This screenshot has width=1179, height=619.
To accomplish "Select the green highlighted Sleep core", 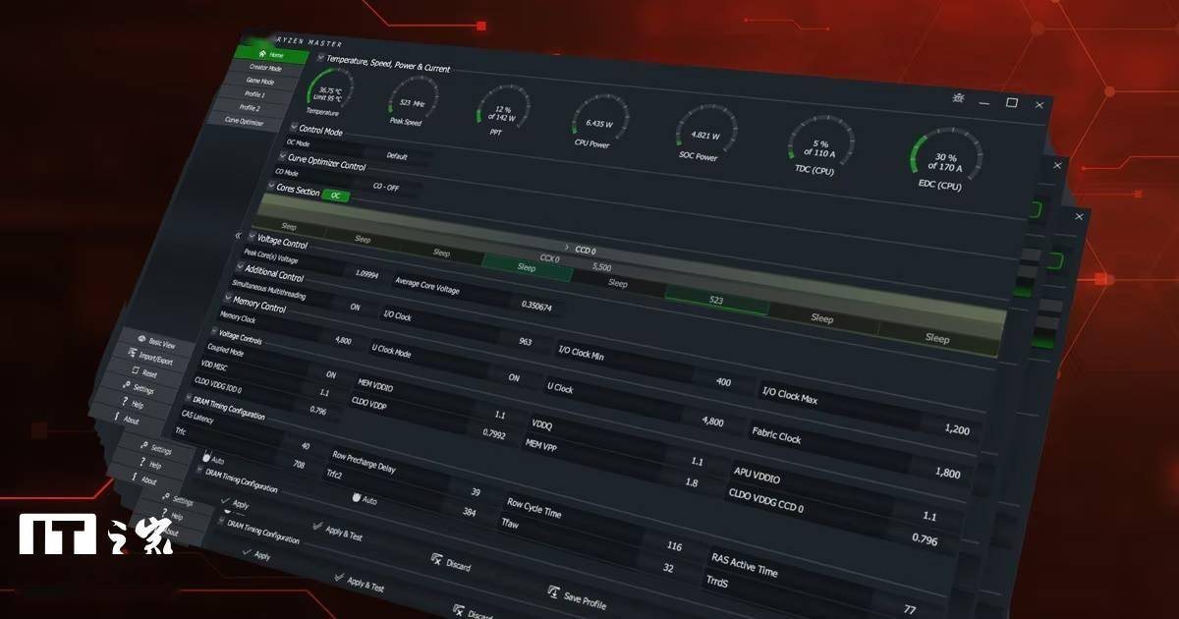I will (527, 266).
